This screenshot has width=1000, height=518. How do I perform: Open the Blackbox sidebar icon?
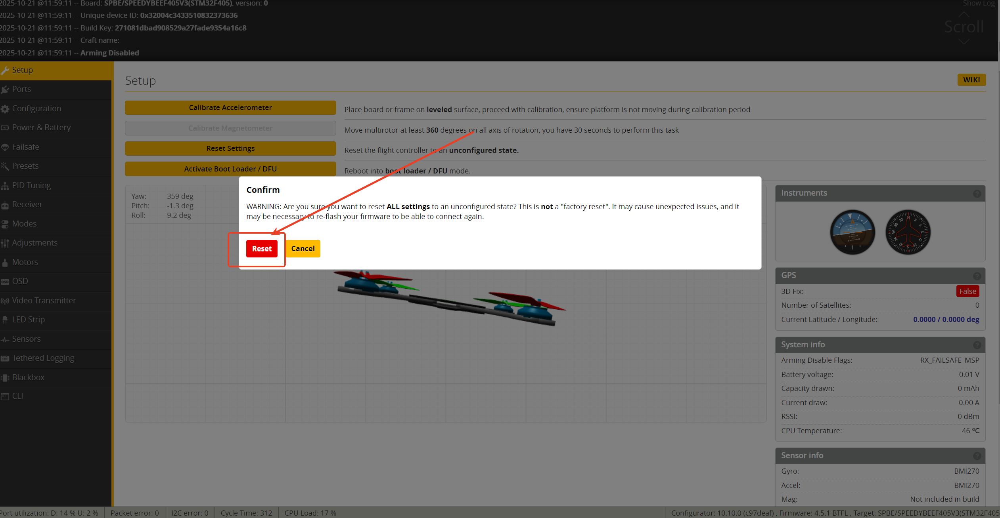tap(5, 378)
